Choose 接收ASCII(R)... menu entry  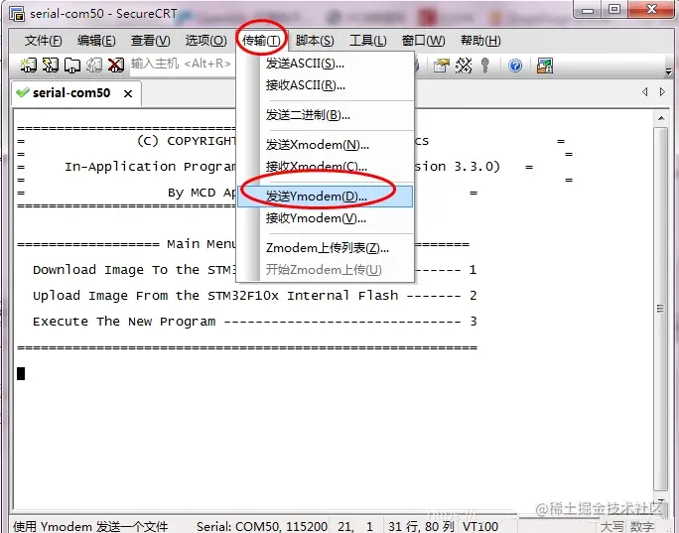326,85
